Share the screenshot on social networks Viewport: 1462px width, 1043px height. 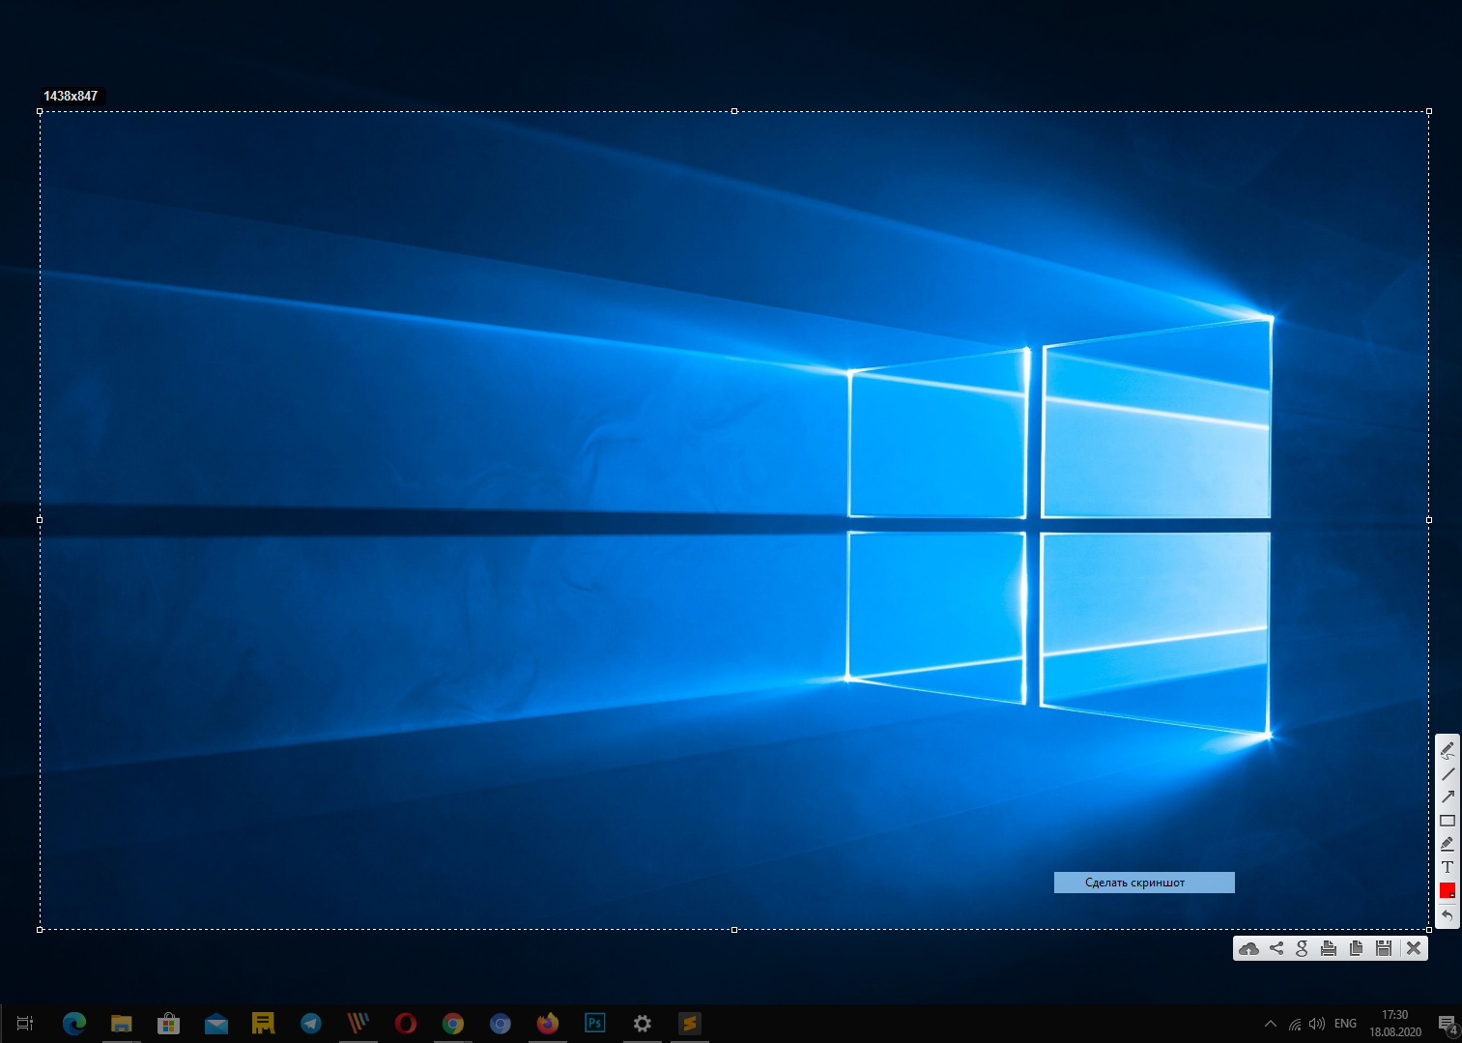click(x=1276, y=948)
